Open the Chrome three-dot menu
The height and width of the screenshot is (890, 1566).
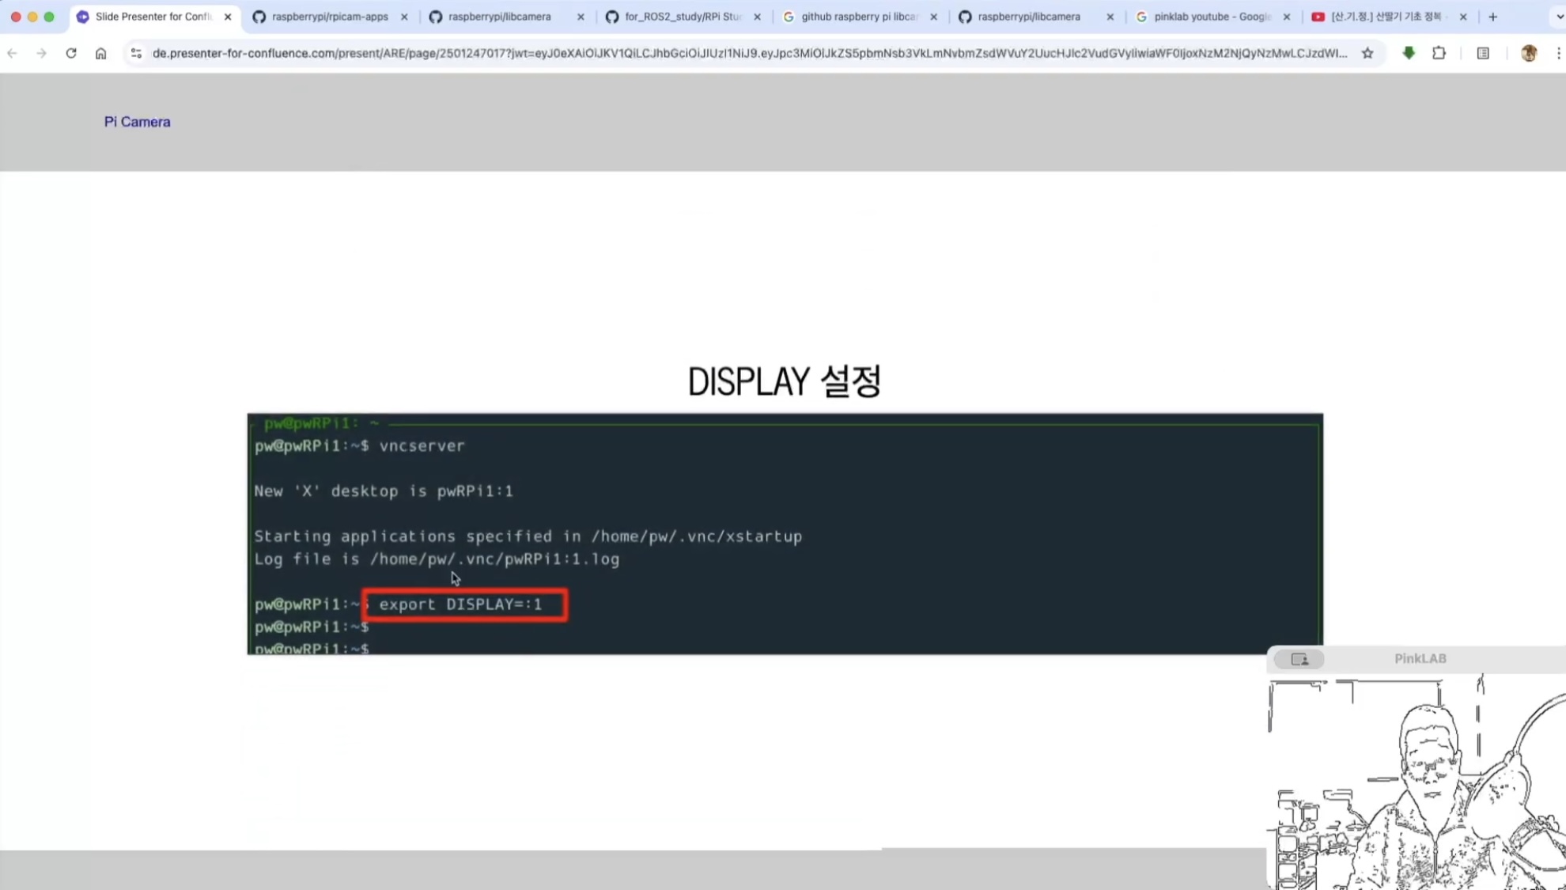(x=1558, y=53)
